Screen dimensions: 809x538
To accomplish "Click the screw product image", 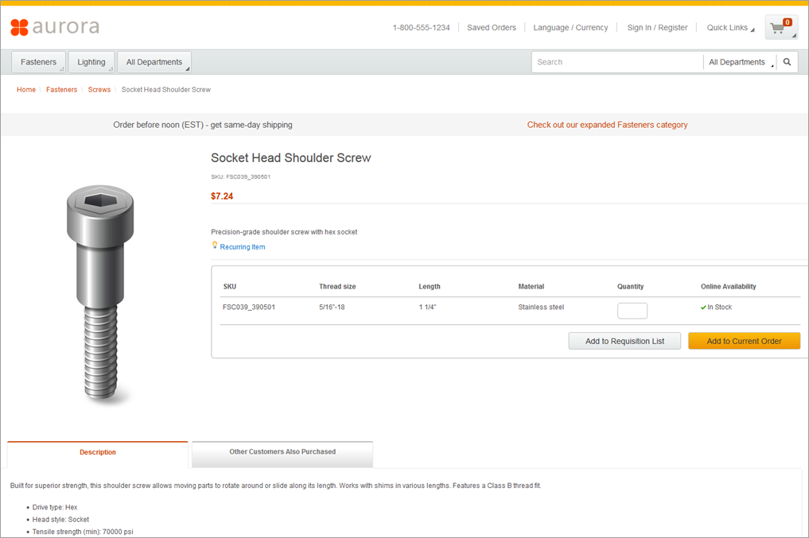I will tap(95, 294).
